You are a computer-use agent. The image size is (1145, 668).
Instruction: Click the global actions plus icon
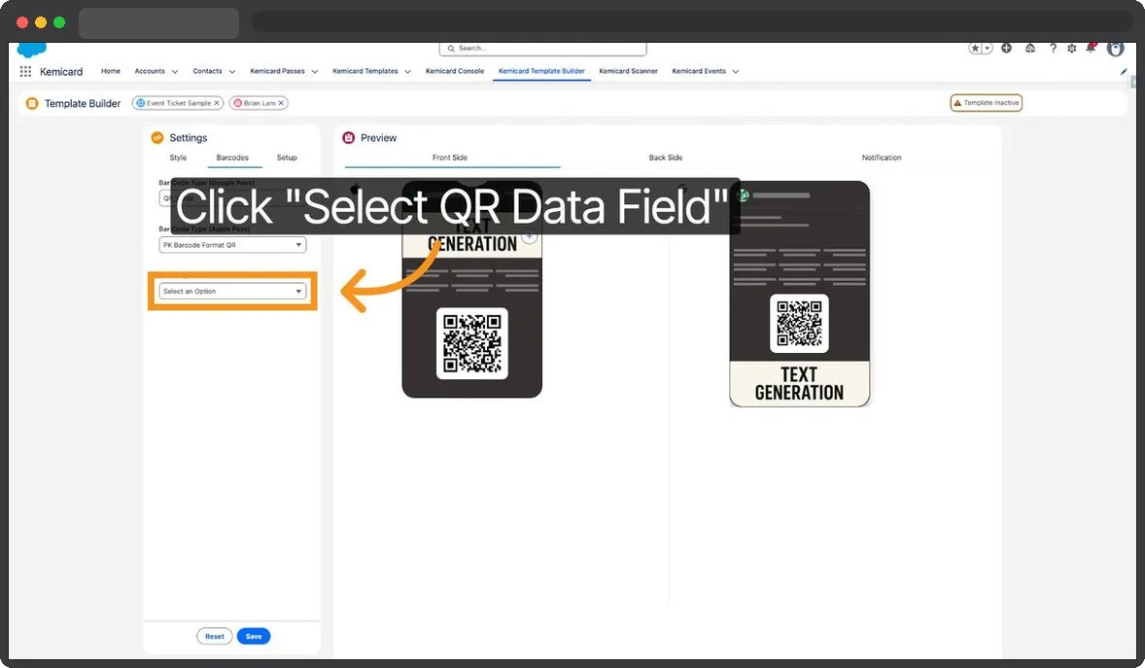click(x=1006, y=49)
